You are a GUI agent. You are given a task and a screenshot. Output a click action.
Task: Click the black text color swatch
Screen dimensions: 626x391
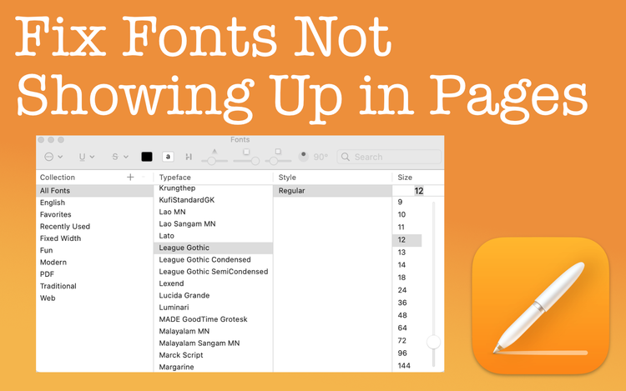147,157
